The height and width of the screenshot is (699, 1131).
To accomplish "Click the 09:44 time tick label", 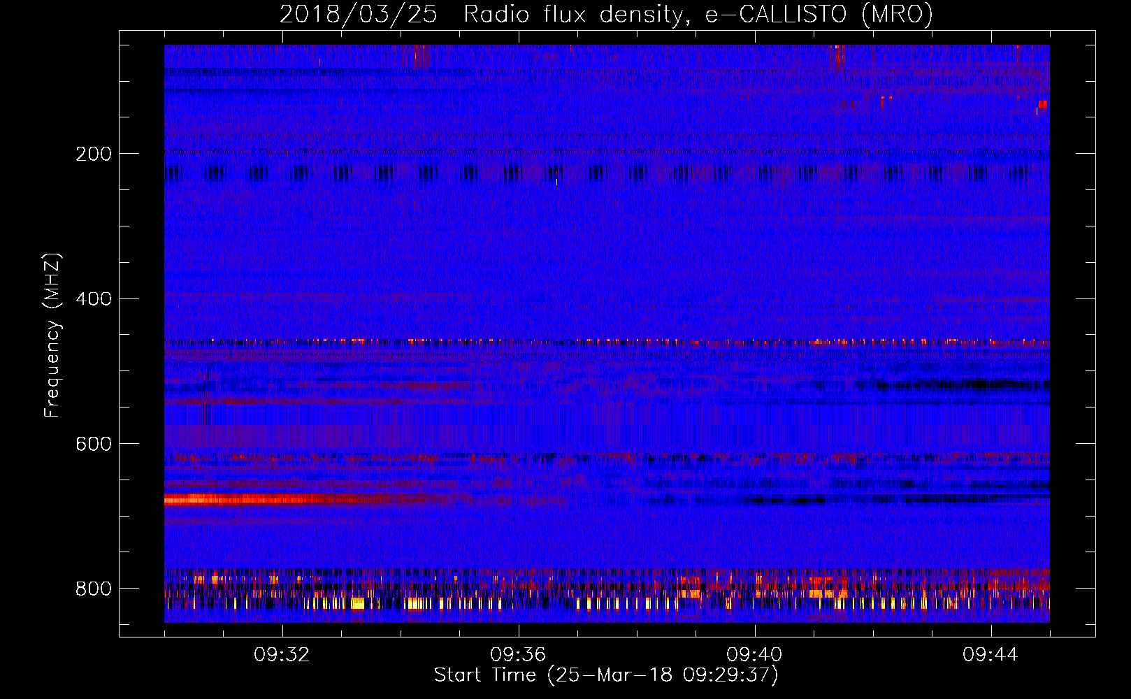I will (x=990, y=655).
